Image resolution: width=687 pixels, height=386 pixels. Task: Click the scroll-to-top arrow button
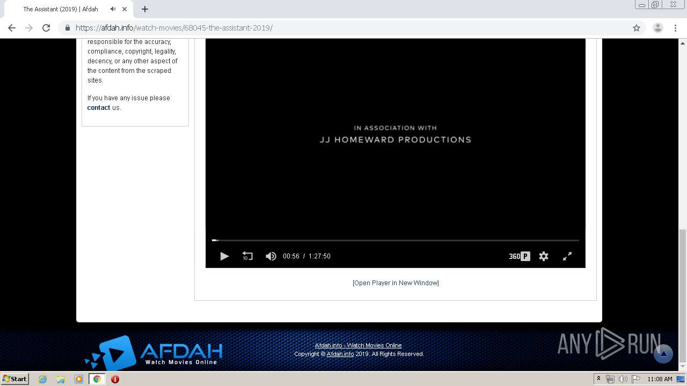(x=663, y=354)
